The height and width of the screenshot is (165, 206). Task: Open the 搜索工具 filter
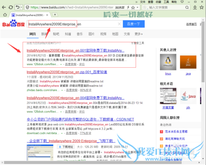(138, 43)
